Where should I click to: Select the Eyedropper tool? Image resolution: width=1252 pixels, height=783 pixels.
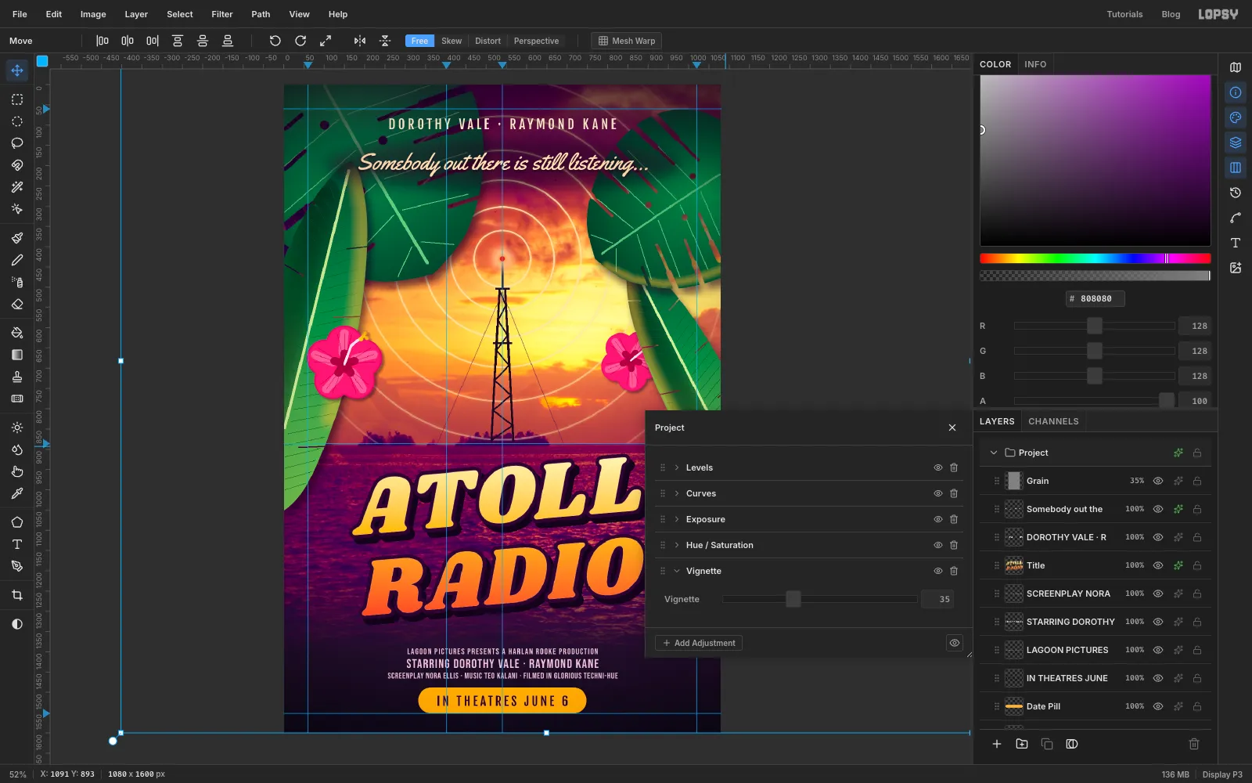[17, 493]
